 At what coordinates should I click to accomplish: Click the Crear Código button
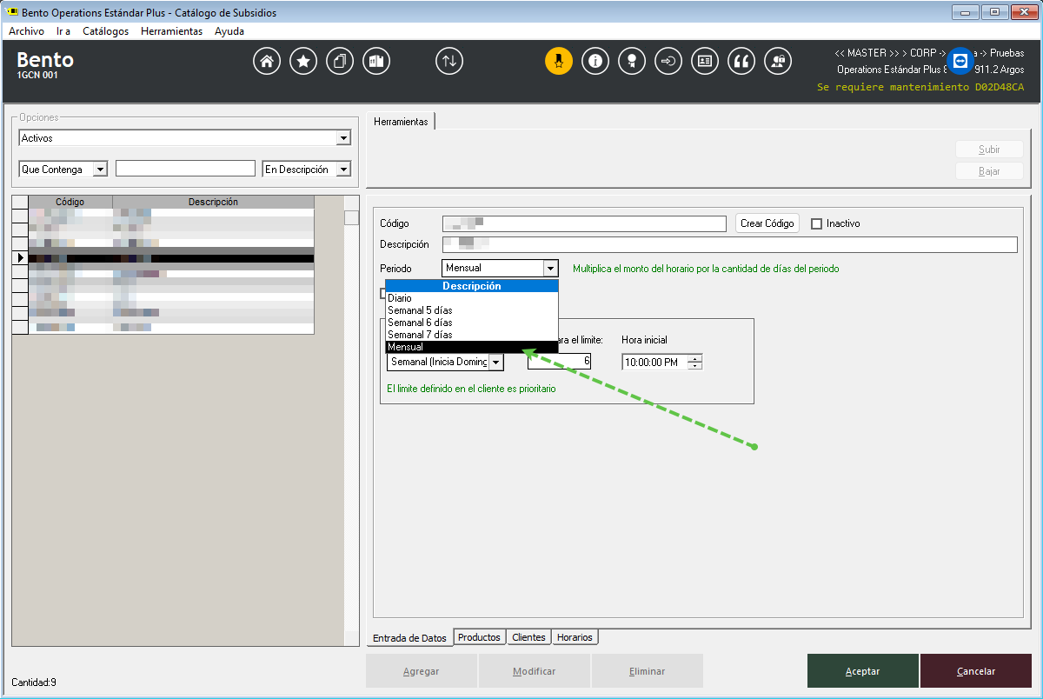point(767,223)
